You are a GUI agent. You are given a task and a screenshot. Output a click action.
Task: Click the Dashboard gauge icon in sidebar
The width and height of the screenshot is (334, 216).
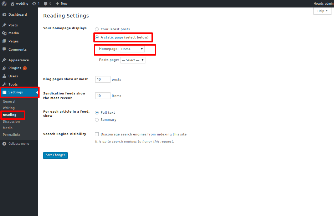(4, 15)
